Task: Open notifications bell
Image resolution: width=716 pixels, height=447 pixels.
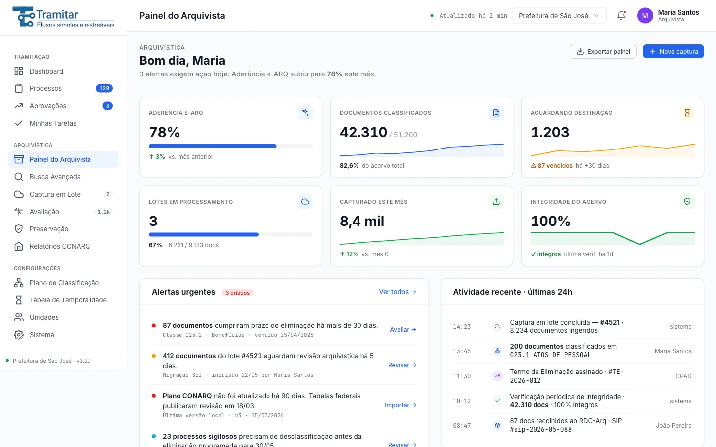Action: (x=621, y=16)
